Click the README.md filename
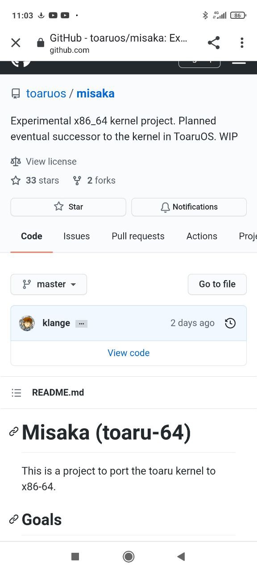257x572 pixels. [58, 392]
